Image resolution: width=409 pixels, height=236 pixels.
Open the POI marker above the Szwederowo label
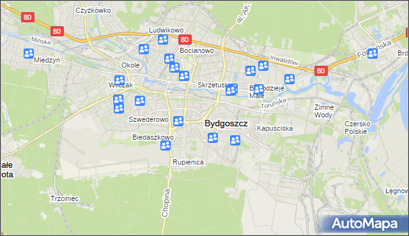click(x=140, y=100)
